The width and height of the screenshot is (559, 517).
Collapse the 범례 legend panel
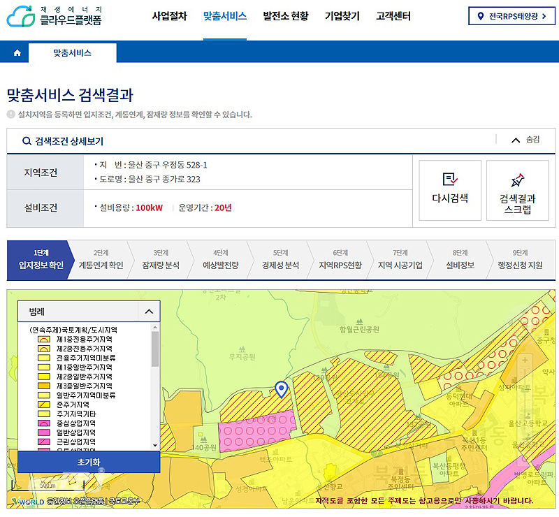(x=147, y=312)
